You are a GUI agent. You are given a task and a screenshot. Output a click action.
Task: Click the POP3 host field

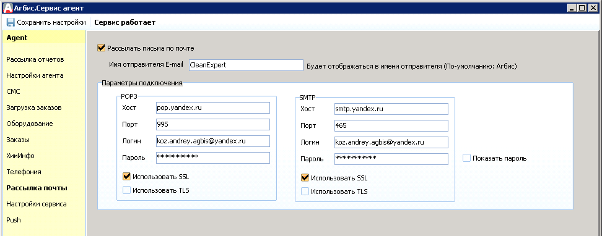212,108
